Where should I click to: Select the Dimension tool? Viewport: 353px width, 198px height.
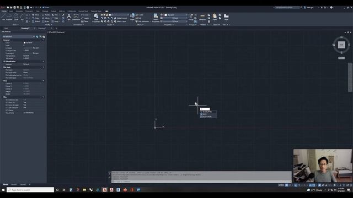[x=76, y=17]
